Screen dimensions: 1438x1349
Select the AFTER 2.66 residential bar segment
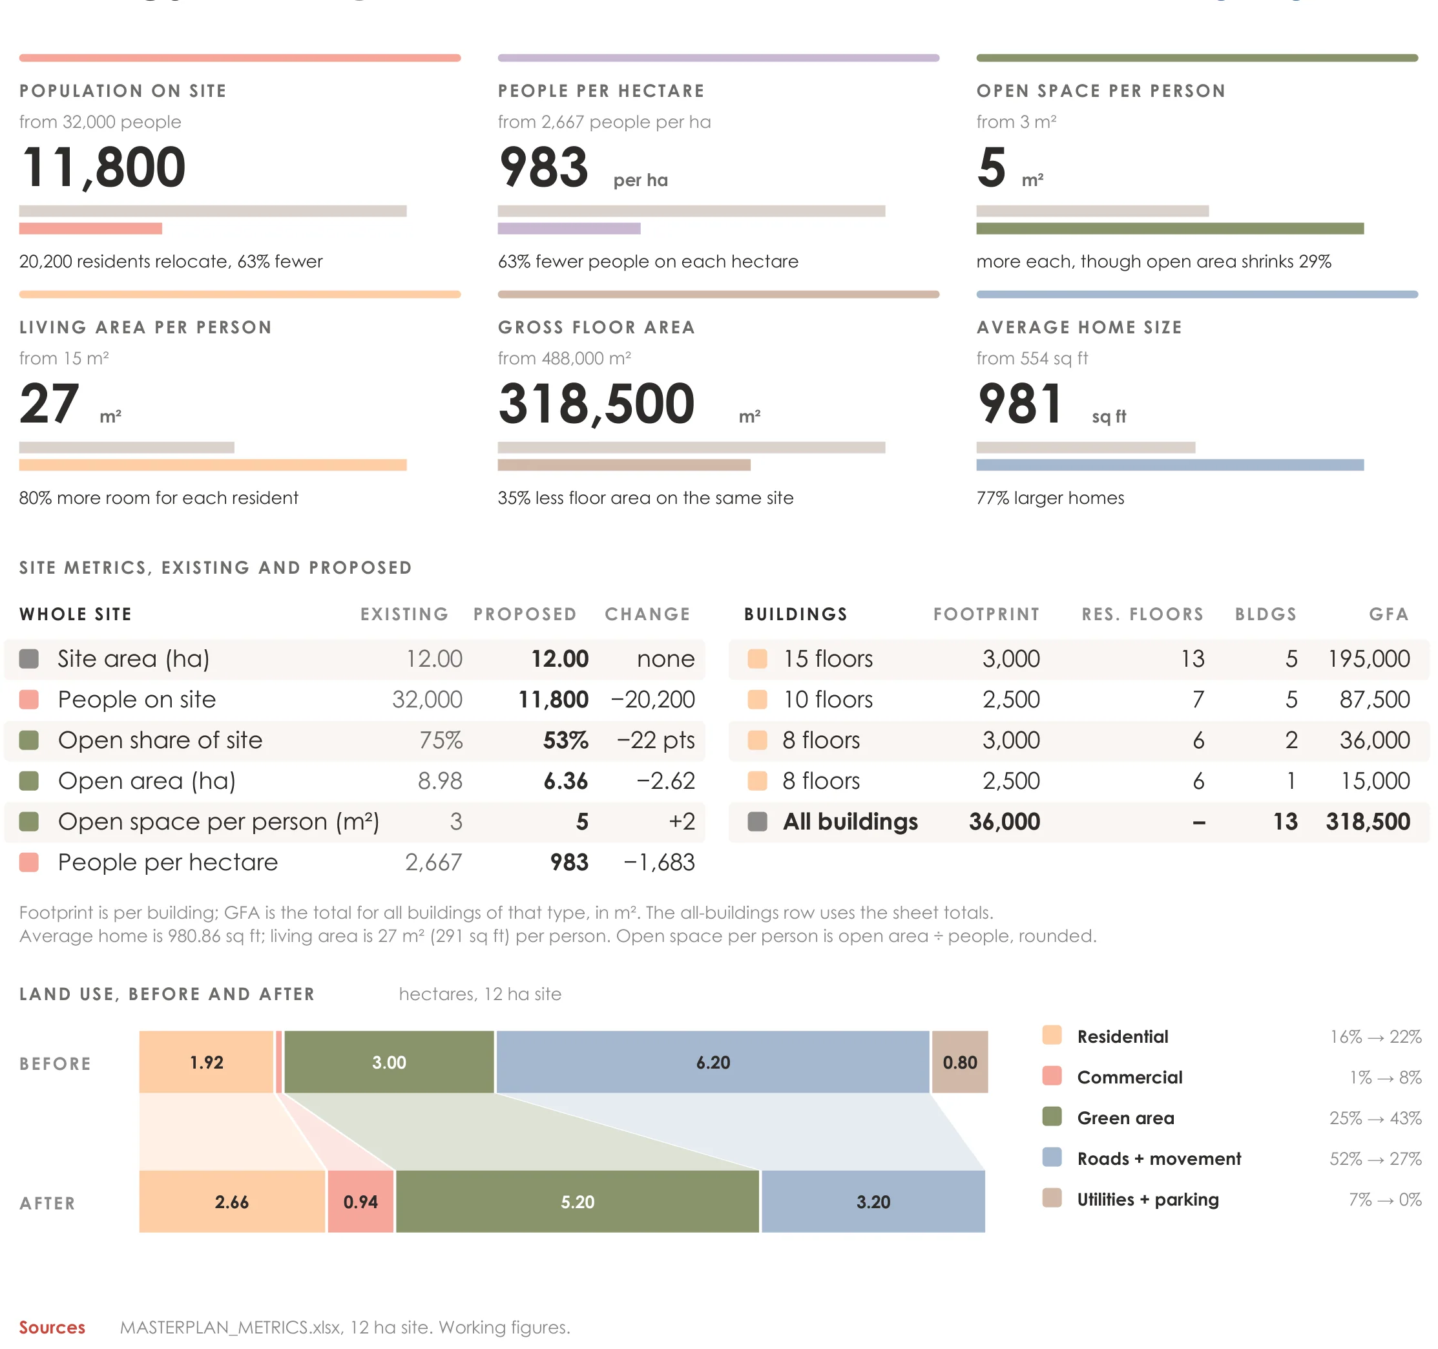(x=232, y=1202)
